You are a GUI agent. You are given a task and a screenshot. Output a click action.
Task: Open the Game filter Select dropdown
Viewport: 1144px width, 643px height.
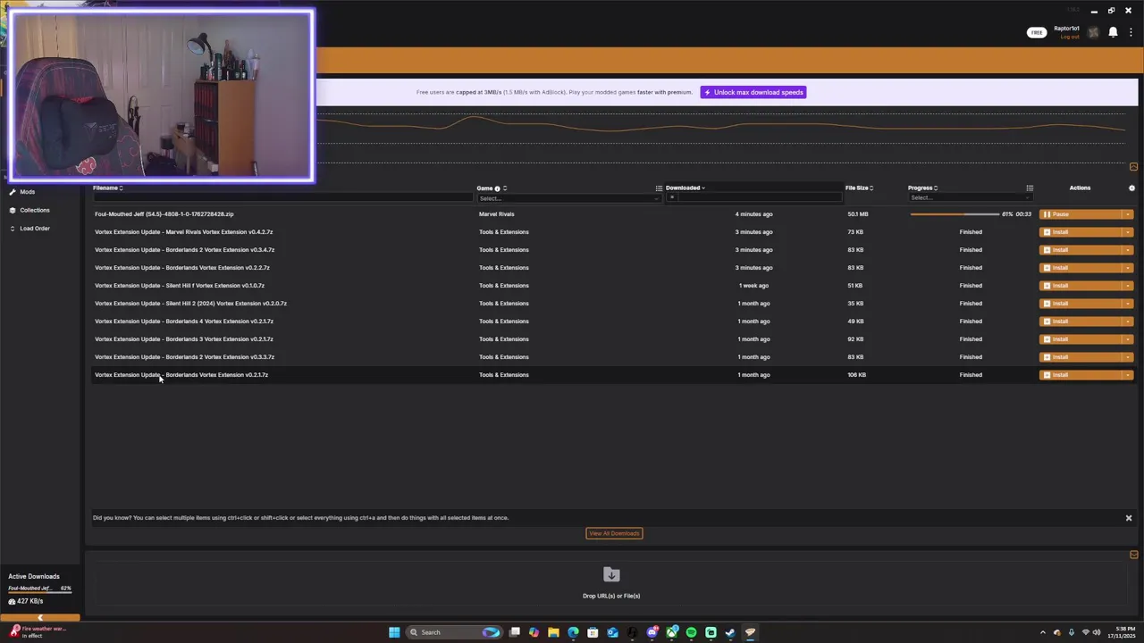568,198
